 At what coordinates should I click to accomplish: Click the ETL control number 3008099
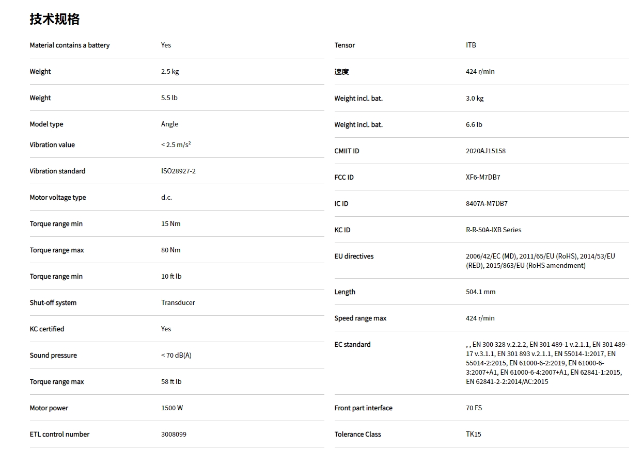174,434
